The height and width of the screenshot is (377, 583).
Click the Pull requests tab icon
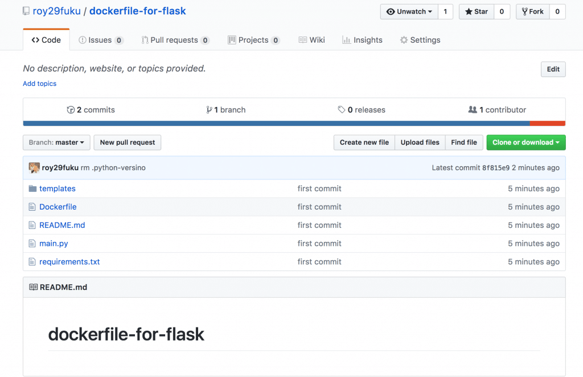145,40
